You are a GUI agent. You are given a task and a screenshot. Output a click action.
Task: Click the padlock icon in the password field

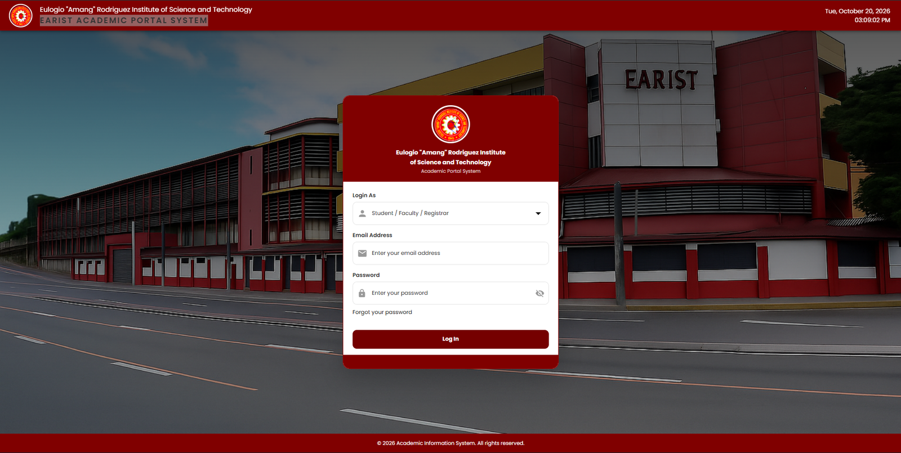coord(362,293)
